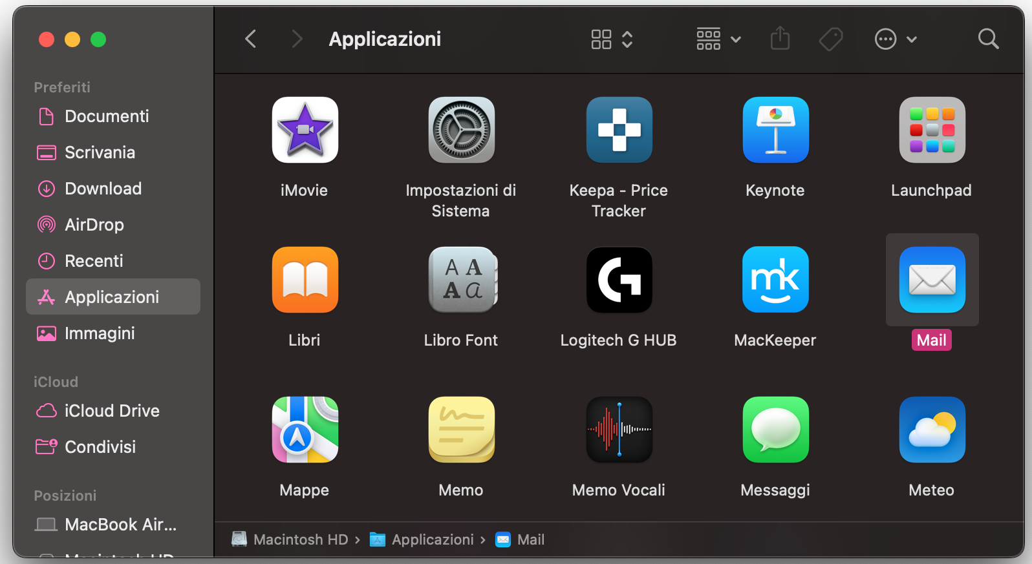
Task: Select Applicazioni in the sidebar
Action: coord(113,297)
